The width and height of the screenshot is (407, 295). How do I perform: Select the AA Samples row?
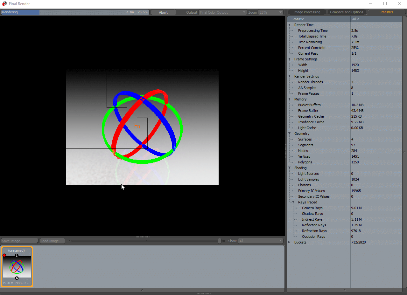click(x=345, y=88)
